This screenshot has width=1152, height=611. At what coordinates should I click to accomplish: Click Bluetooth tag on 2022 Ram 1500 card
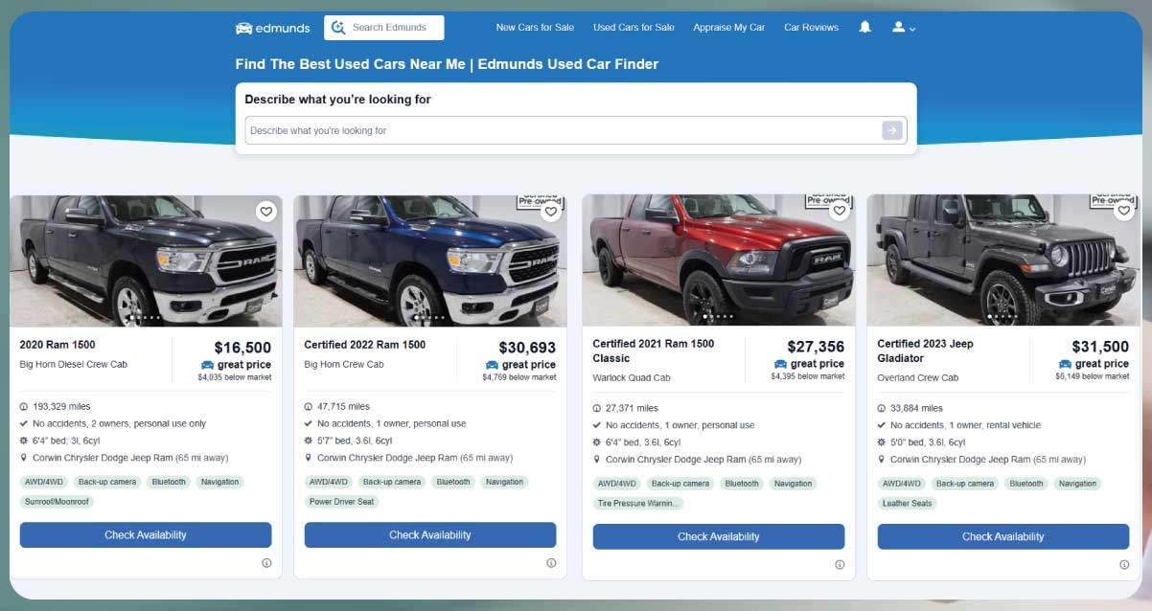(453, 482)
